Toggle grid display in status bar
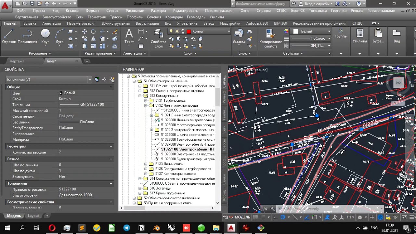Screen dimensions: 416x234 (256, 217)
